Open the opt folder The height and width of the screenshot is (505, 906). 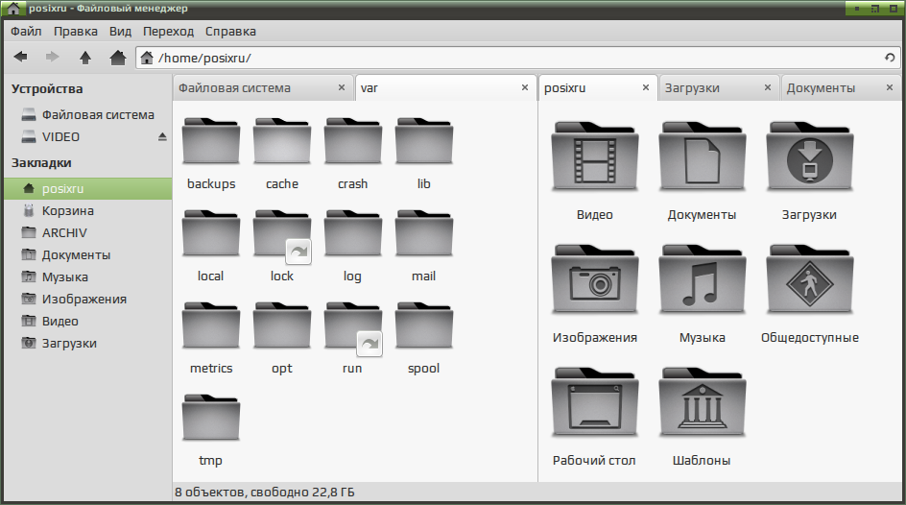pos(282,325)
